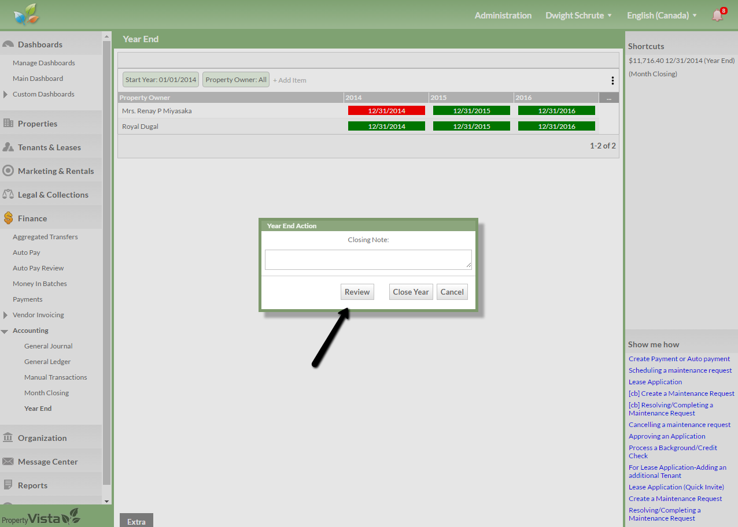
Task: Click the Review button in dialog
Action: pyautogui.click(x=357, y=292)
